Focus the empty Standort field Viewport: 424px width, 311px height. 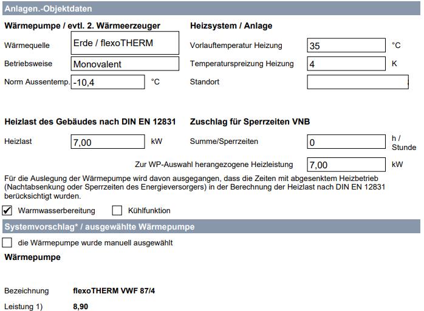click(x=357, y=82)
